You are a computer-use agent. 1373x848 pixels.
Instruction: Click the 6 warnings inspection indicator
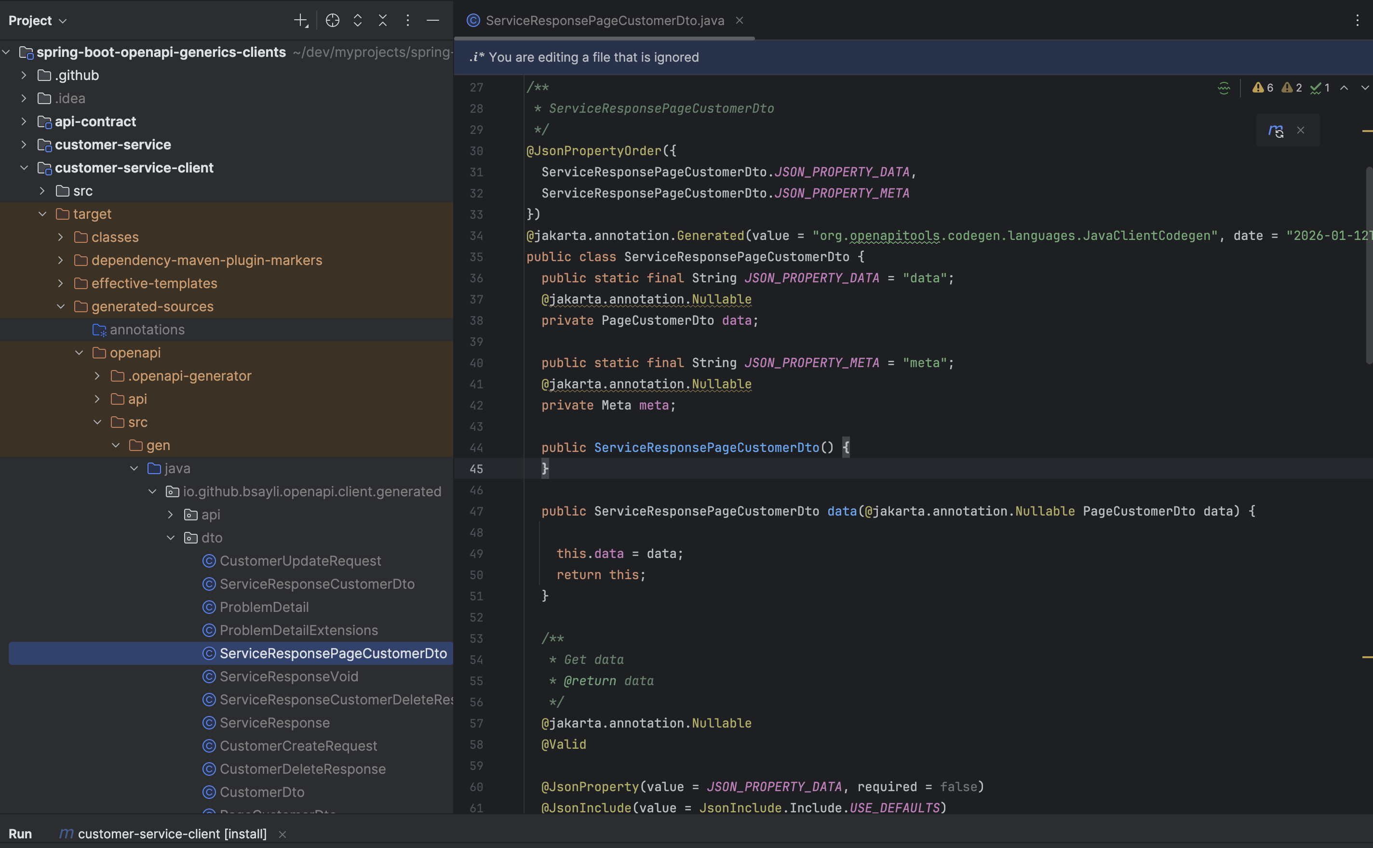(x=1263, y=88)
